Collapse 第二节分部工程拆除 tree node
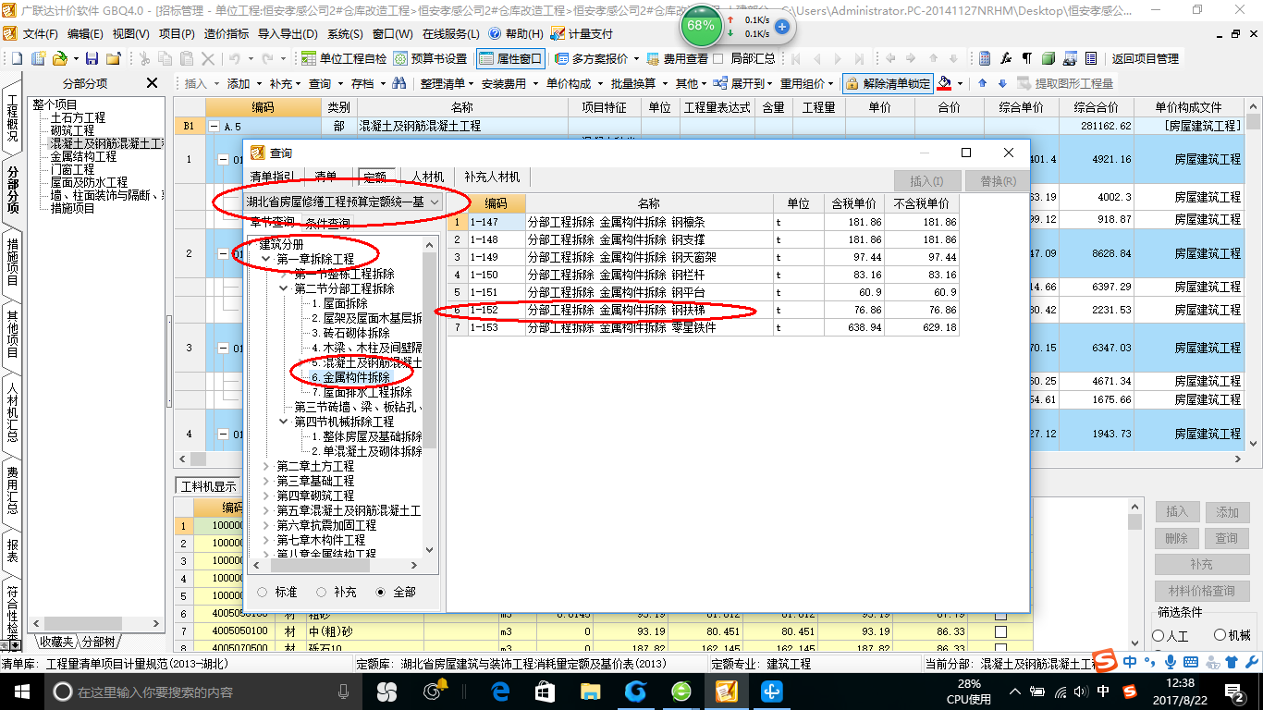Image resolution: width=1263 pixels, height=710 pixels. [285, 289]
